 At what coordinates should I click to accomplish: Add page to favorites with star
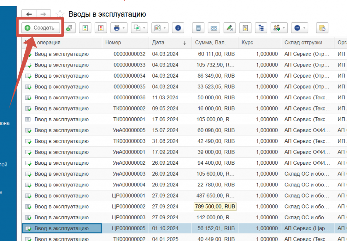point(60,14)
